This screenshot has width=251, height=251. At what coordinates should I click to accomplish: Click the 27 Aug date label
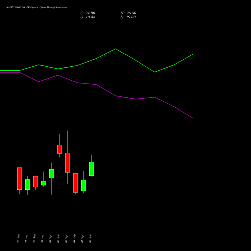[26, 238]
